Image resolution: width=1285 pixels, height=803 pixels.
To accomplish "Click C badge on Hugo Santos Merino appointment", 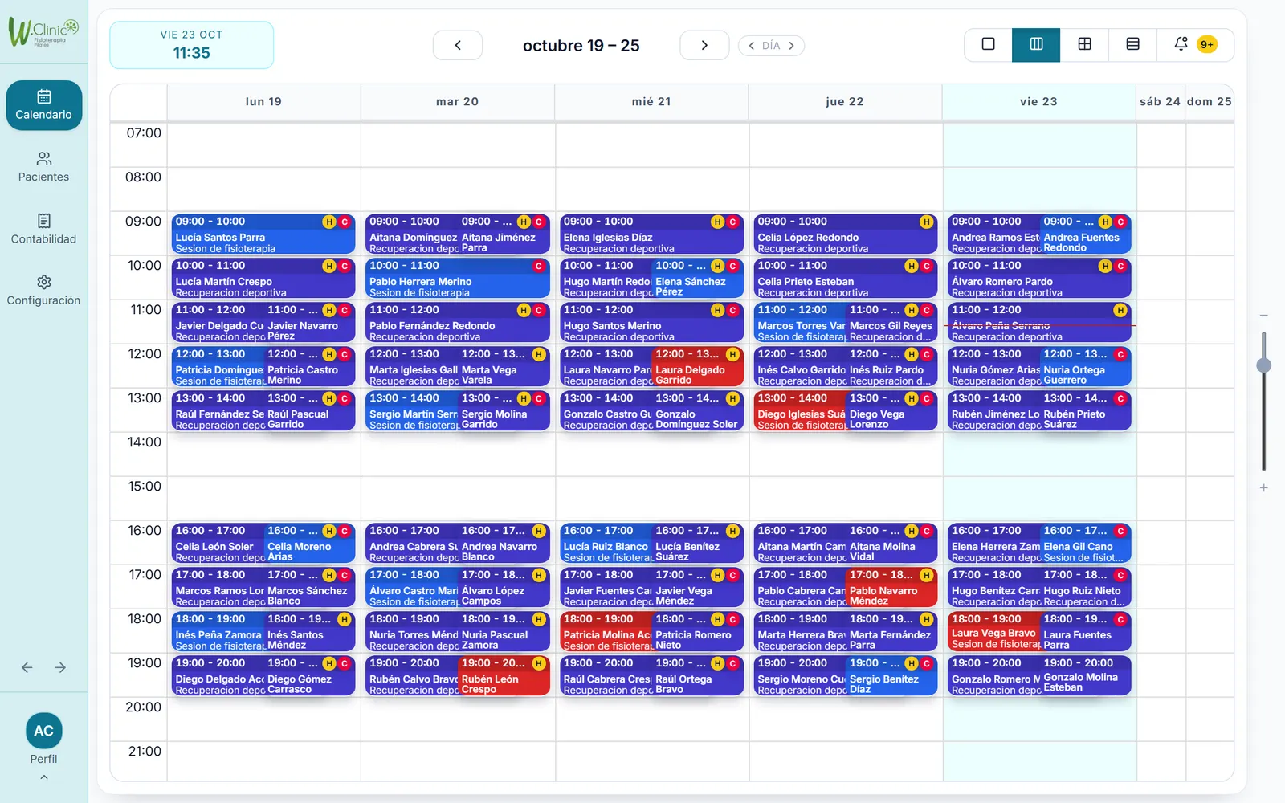I will (732, 310).
